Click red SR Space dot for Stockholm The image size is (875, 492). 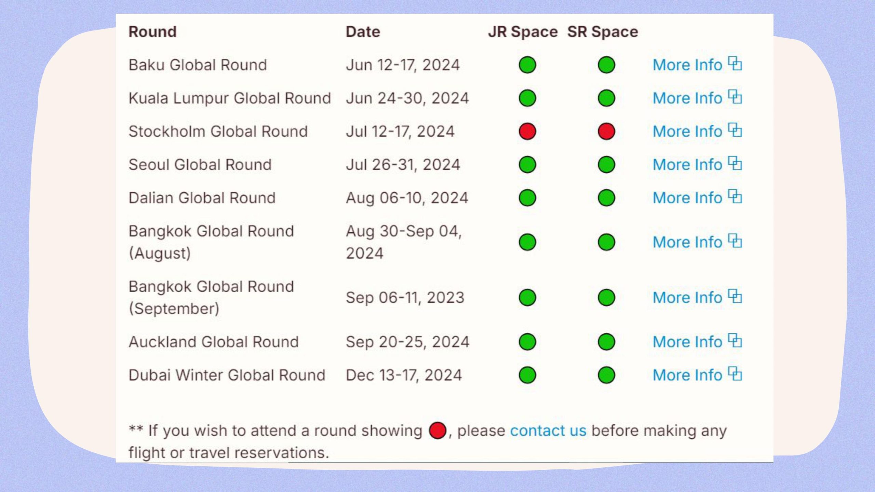pos(607,132)
